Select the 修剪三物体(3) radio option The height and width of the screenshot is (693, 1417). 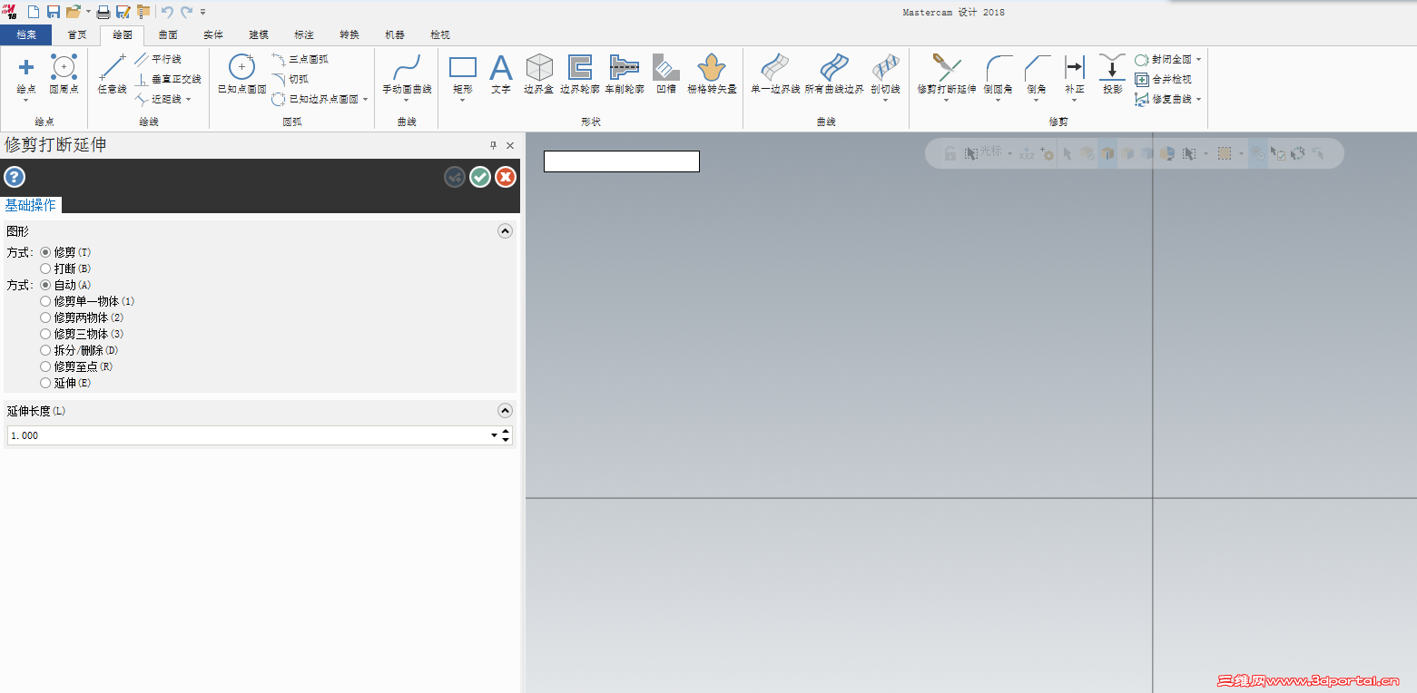coord(45,334)
